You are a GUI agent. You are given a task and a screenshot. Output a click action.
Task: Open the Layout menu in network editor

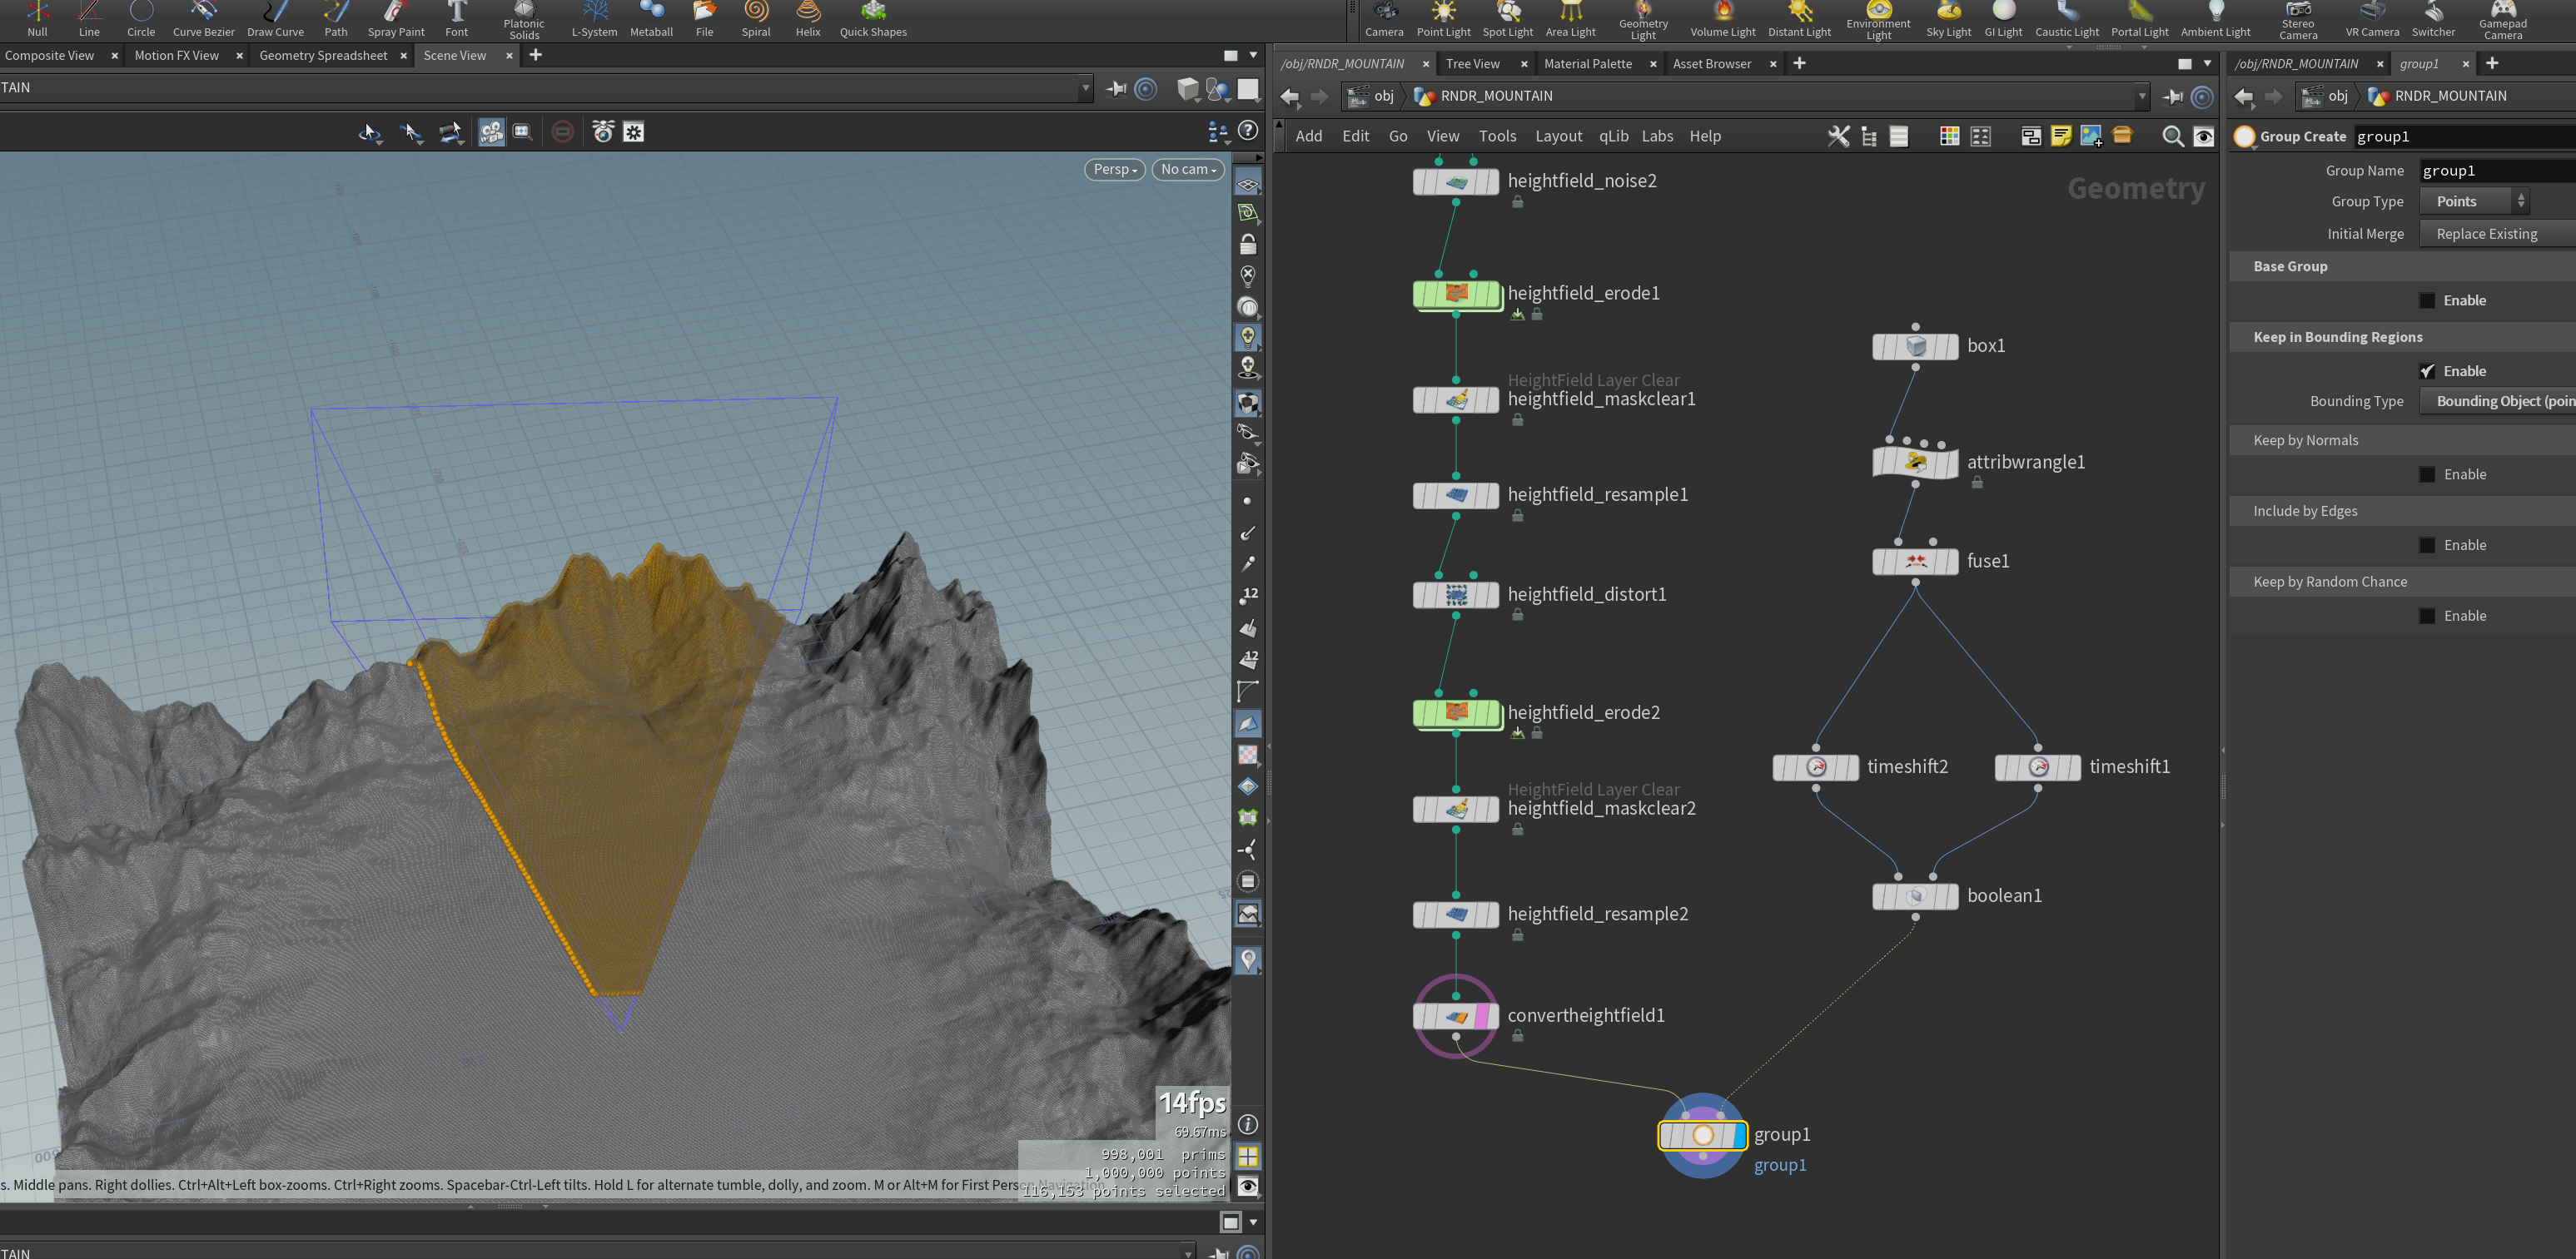click(1558, 136)
